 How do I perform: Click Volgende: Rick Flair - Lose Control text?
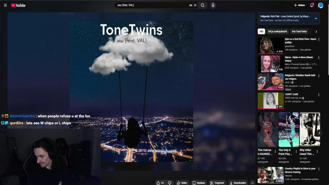285,16
